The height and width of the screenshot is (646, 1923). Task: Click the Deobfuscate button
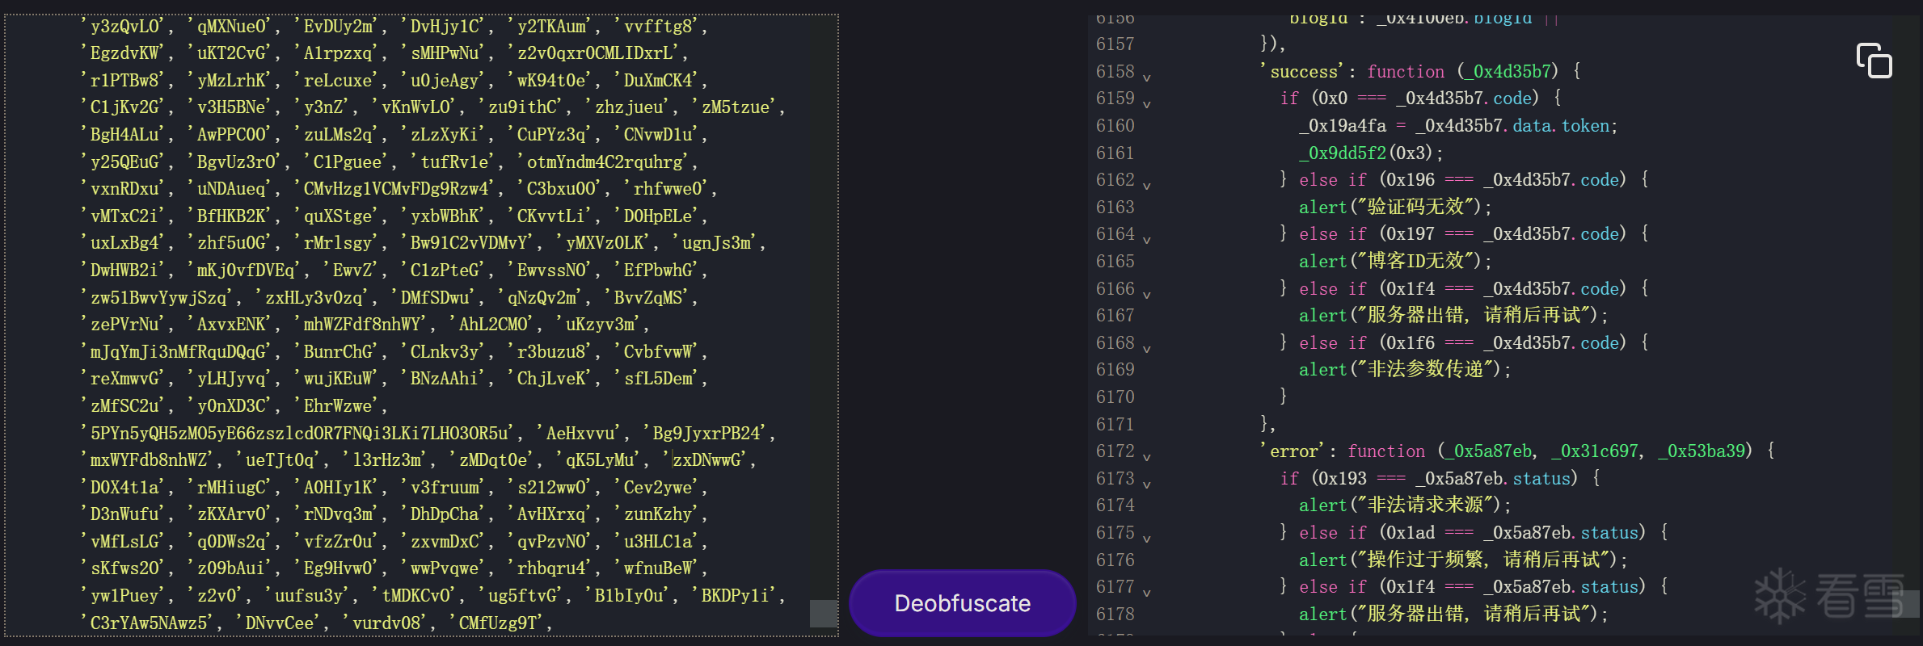click(x=962, y=603)
